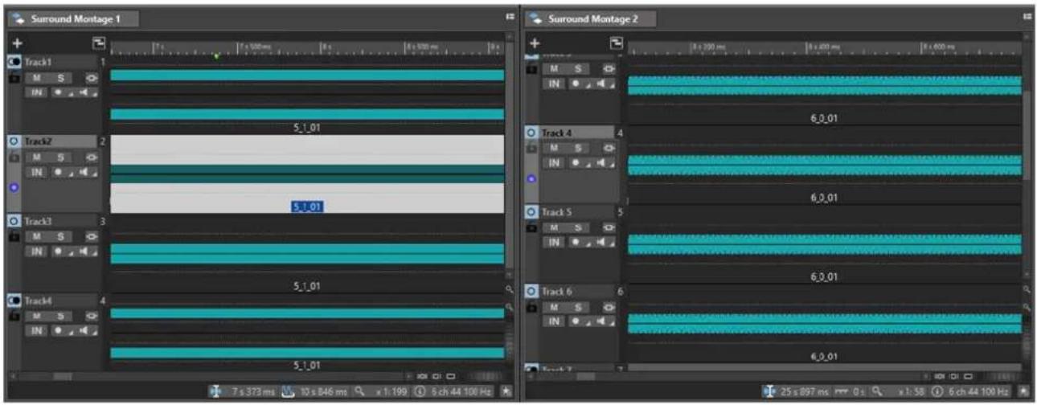Screen dimensions: 1037x405
Task: Toggle Track1 eye visibility button
Action: [92, 78]
